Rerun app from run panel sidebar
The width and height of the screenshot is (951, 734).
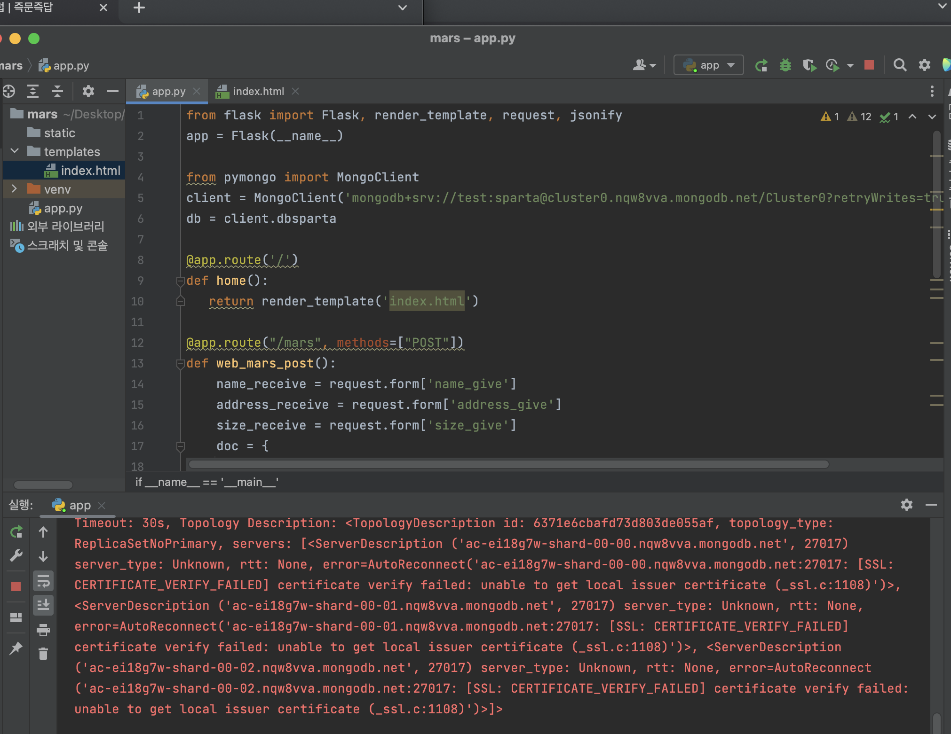(x=16, y=532)
